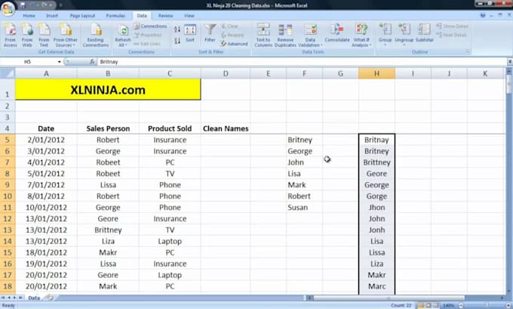This screenshot has height=309, width=513.
Task: Select date cell 10/01/2012
Action: click(x=46, y=208)
